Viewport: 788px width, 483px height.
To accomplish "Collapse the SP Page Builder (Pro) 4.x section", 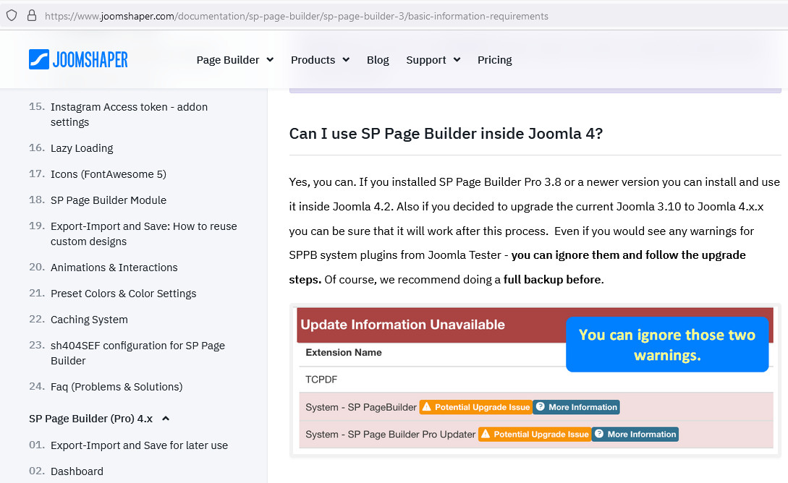I will click(166, 419).
